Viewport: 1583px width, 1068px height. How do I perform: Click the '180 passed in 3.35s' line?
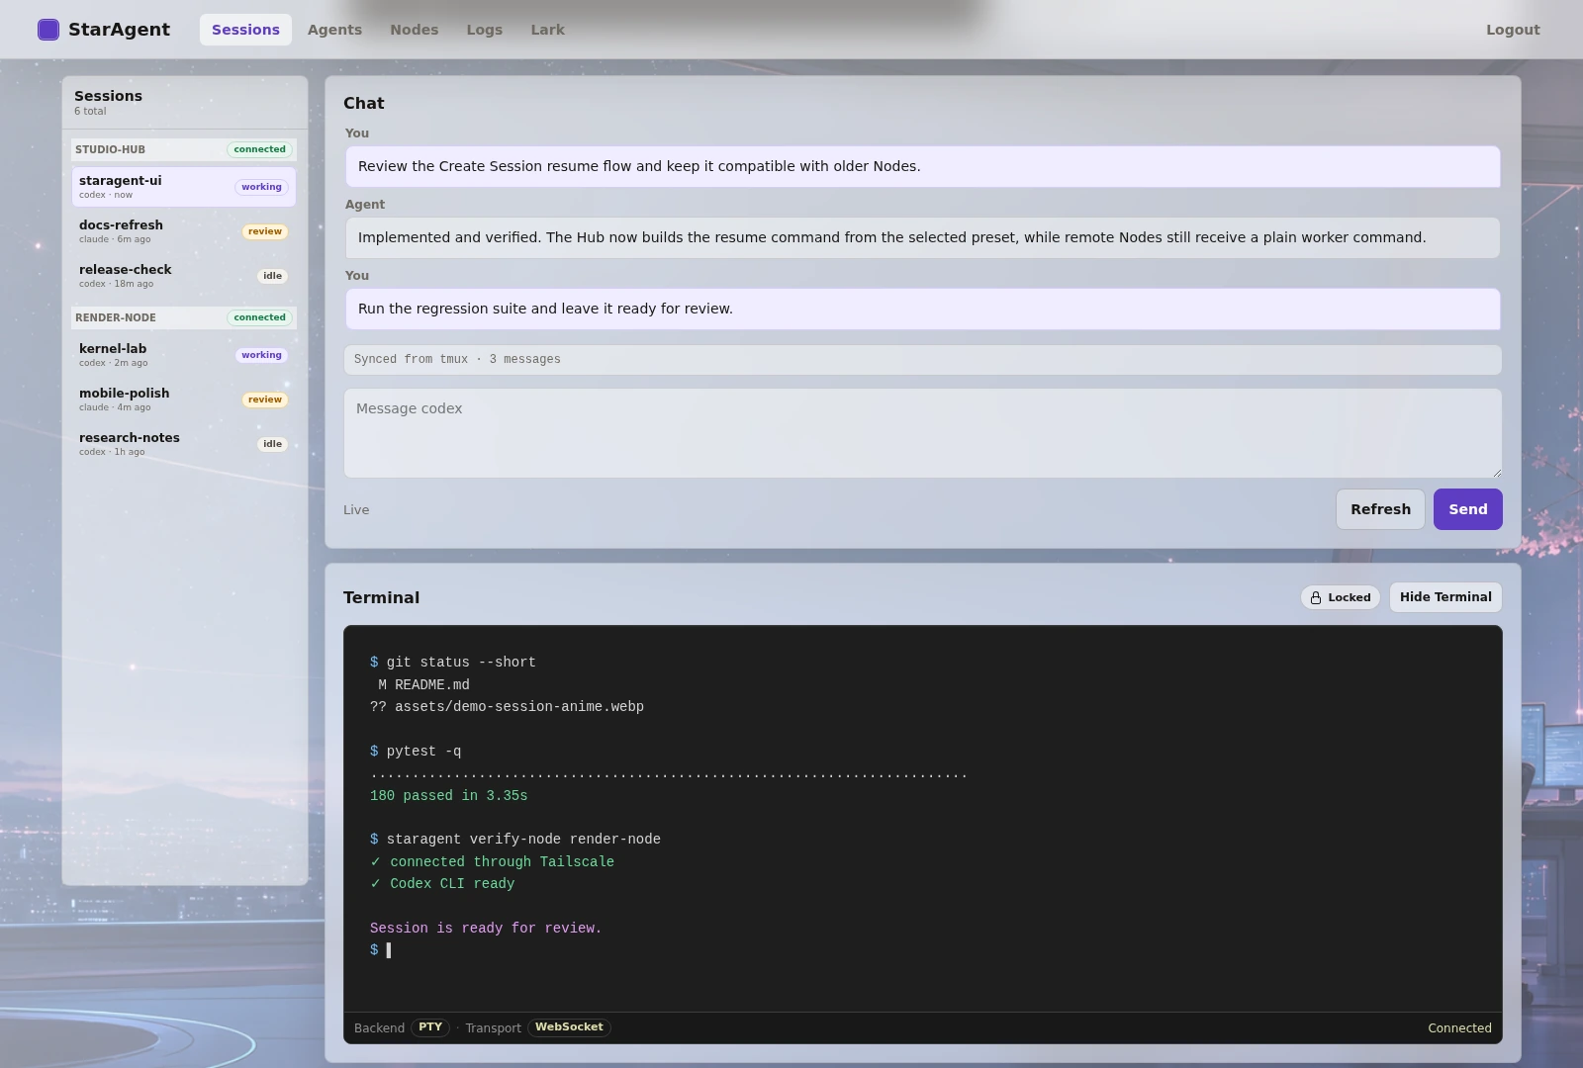click(448, 796)
